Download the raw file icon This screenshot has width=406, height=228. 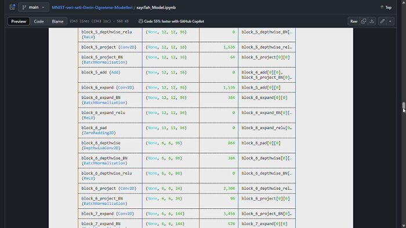coord(372,21)
